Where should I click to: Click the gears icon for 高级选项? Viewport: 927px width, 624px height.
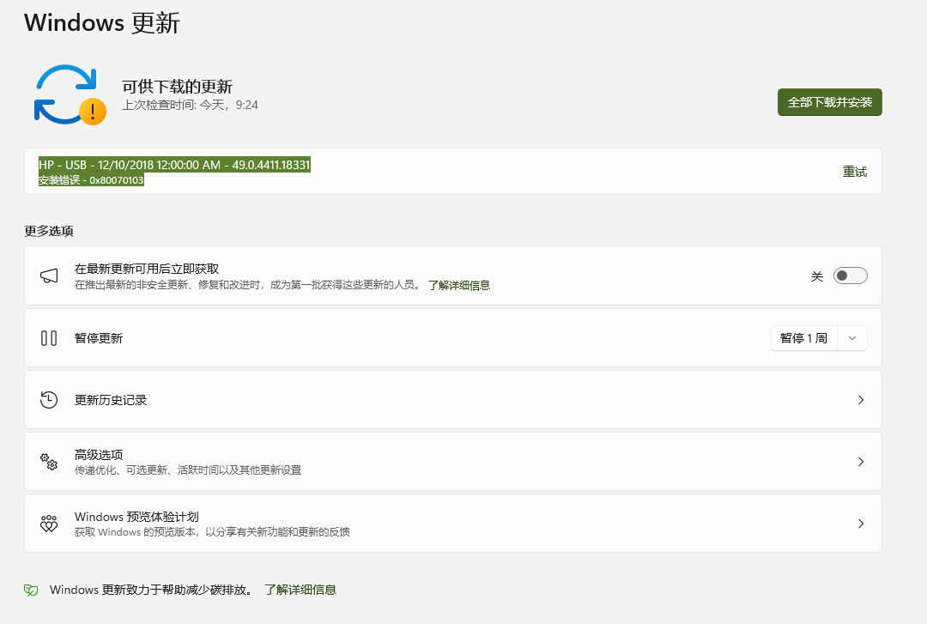pos(49,462)
